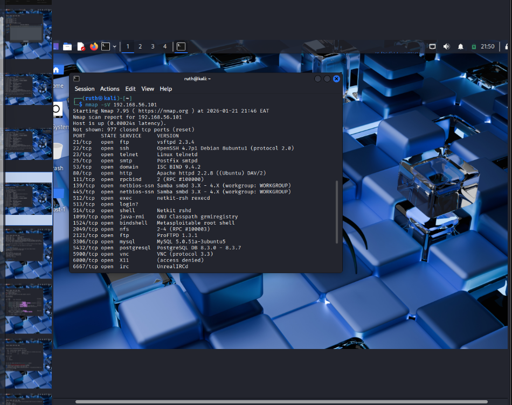
Task: Click the 21:50 panel clock
Action: coord(488,47)
